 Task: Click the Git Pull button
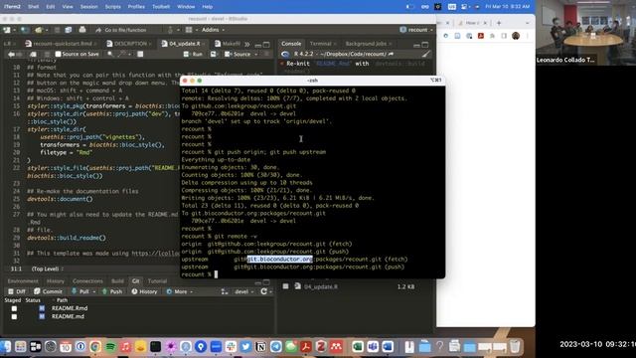pyautogui.click(x=80, y=291)
